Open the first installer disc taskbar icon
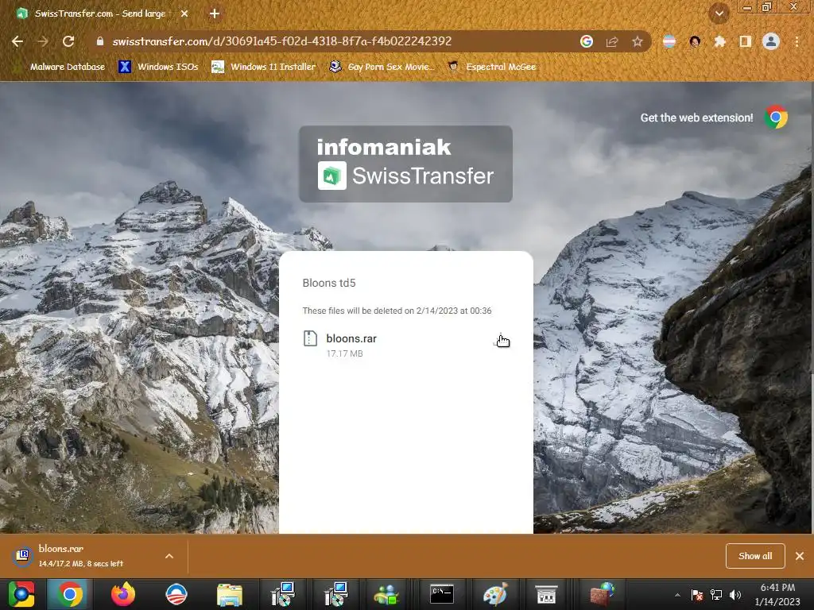 (283, 594)
